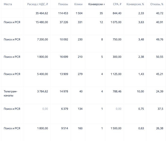The width and height of the screenshot is (166, 141).
Task: Select the Поиск и РСЯ row with 15 480,00 spend
Action: [x=83, y=26]
